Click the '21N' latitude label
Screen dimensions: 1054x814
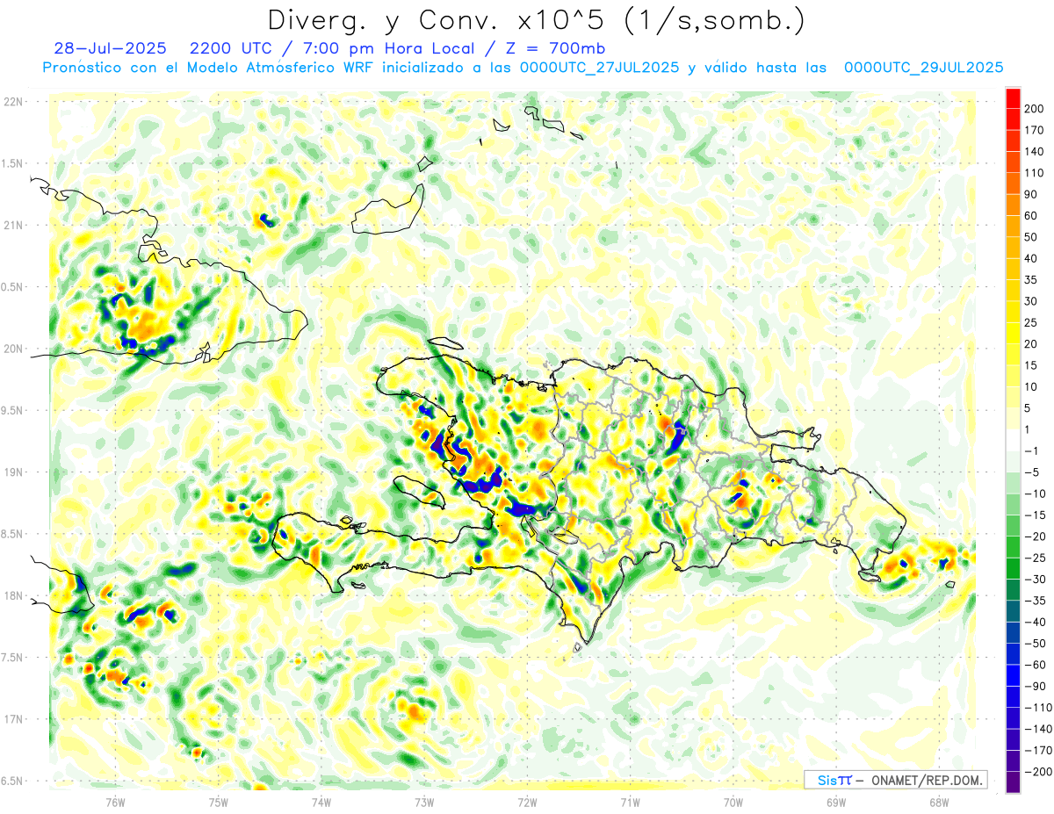tap(13, 225)
